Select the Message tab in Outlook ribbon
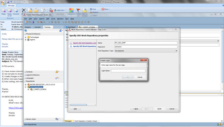Viewport: 224px width, 127px height. [x=11, y=6]
